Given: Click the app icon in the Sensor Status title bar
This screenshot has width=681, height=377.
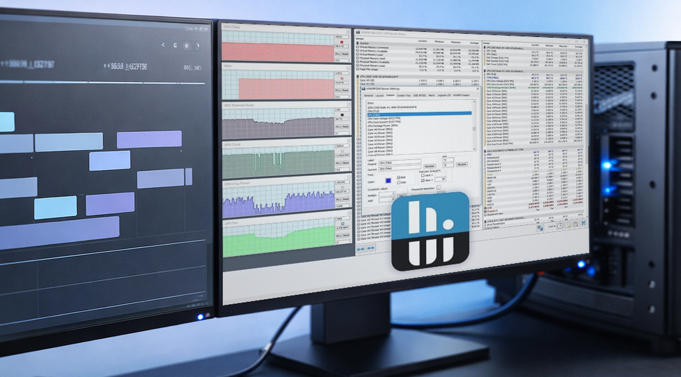Looking at the screenshot, I should click(x=358, y=32).
